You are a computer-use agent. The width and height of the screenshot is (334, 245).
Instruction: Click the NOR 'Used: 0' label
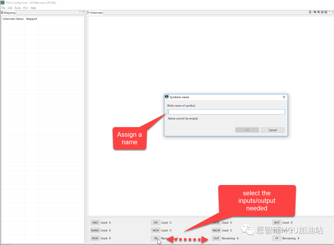[166, 230]
